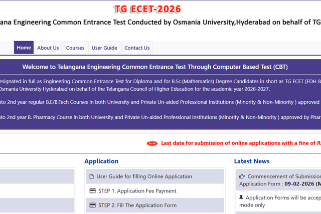Click the red NEW badge icon
This screenshot has height=214, width=321.
pos(152,143)
